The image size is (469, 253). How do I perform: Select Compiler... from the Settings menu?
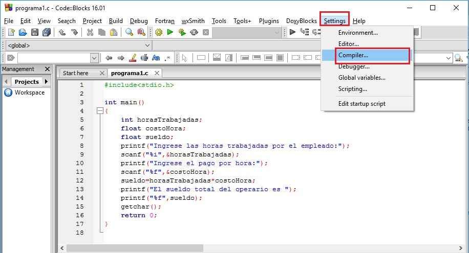click(x=353, y=55)
